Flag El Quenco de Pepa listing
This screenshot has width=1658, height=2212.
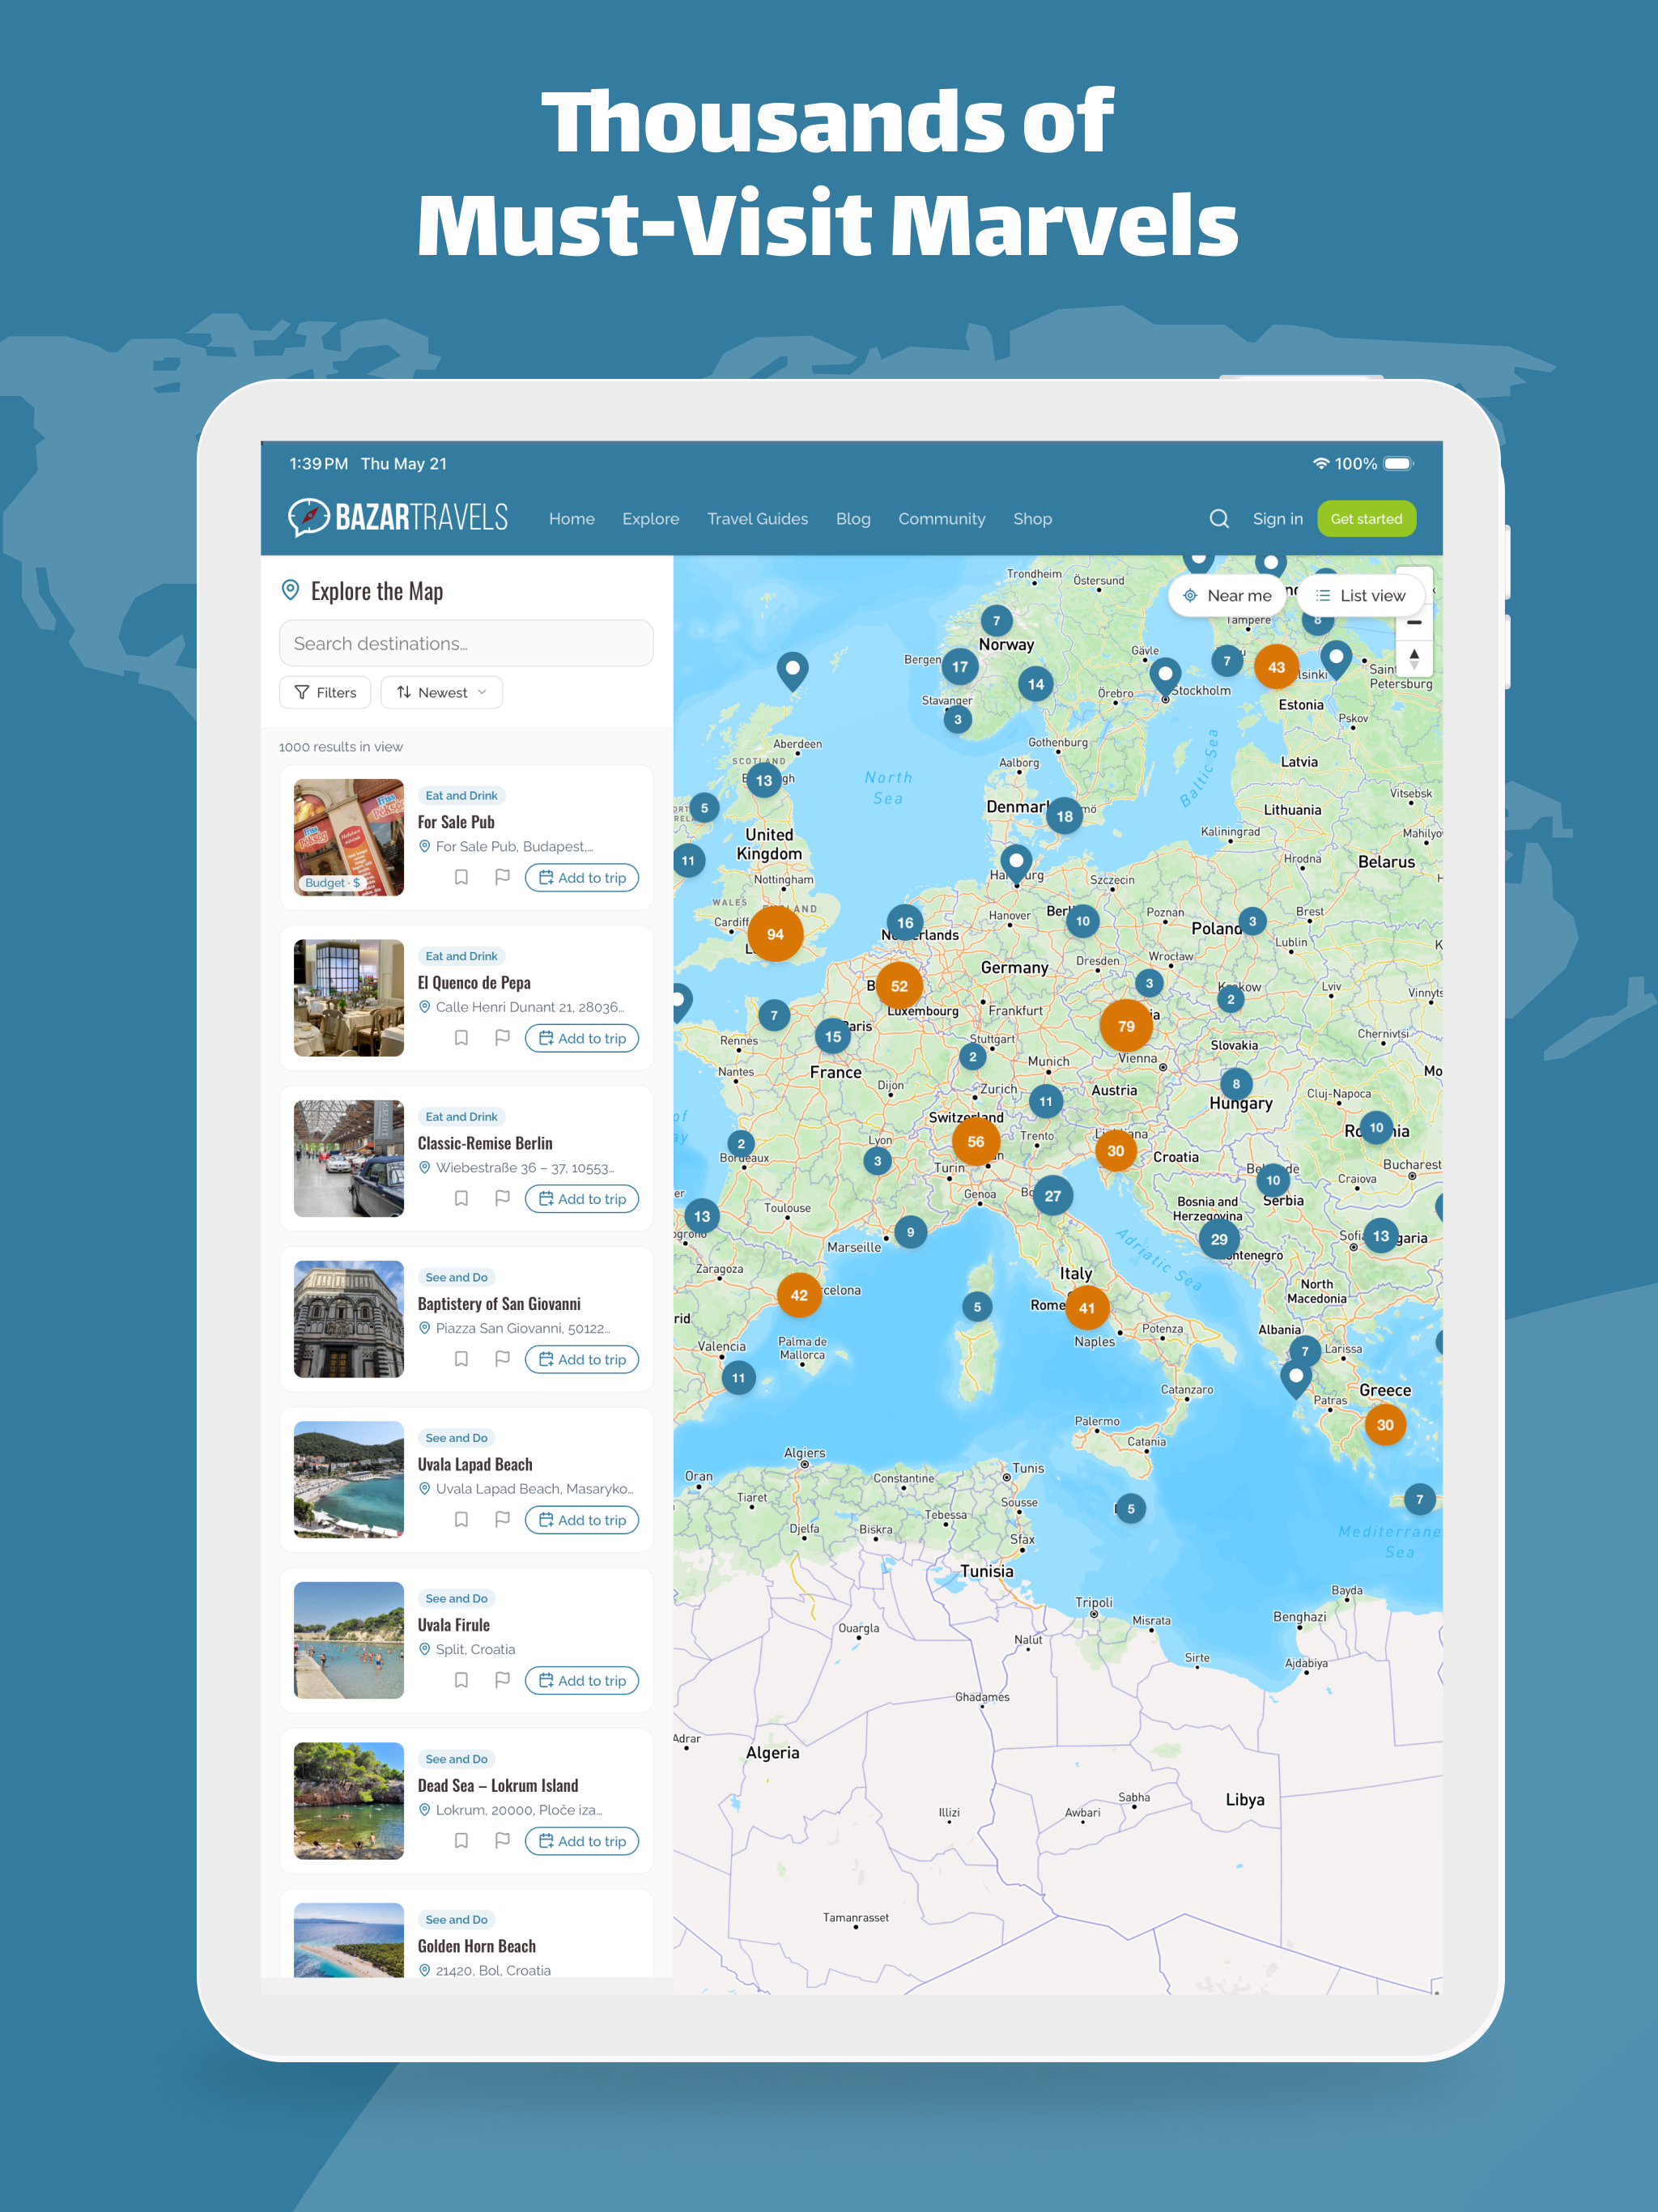click(503, 1038)
